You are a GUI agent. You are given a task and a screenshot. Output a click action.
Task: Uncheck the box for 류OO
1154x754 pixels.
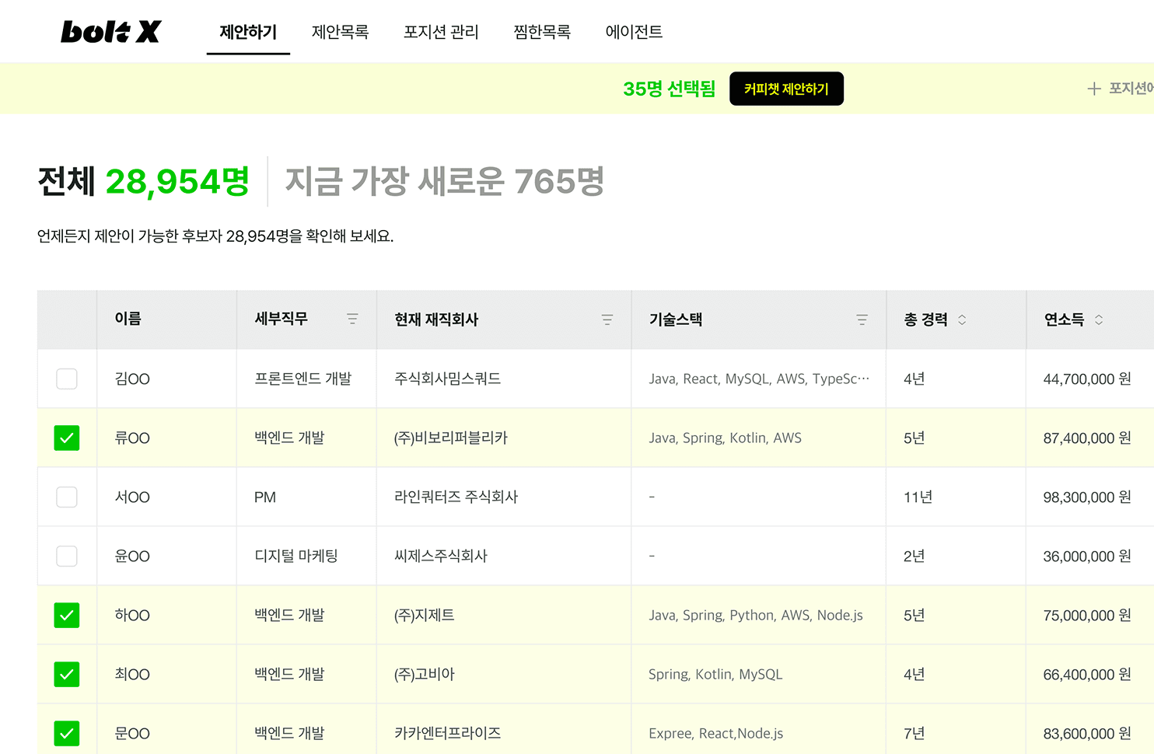pos(67,438)
